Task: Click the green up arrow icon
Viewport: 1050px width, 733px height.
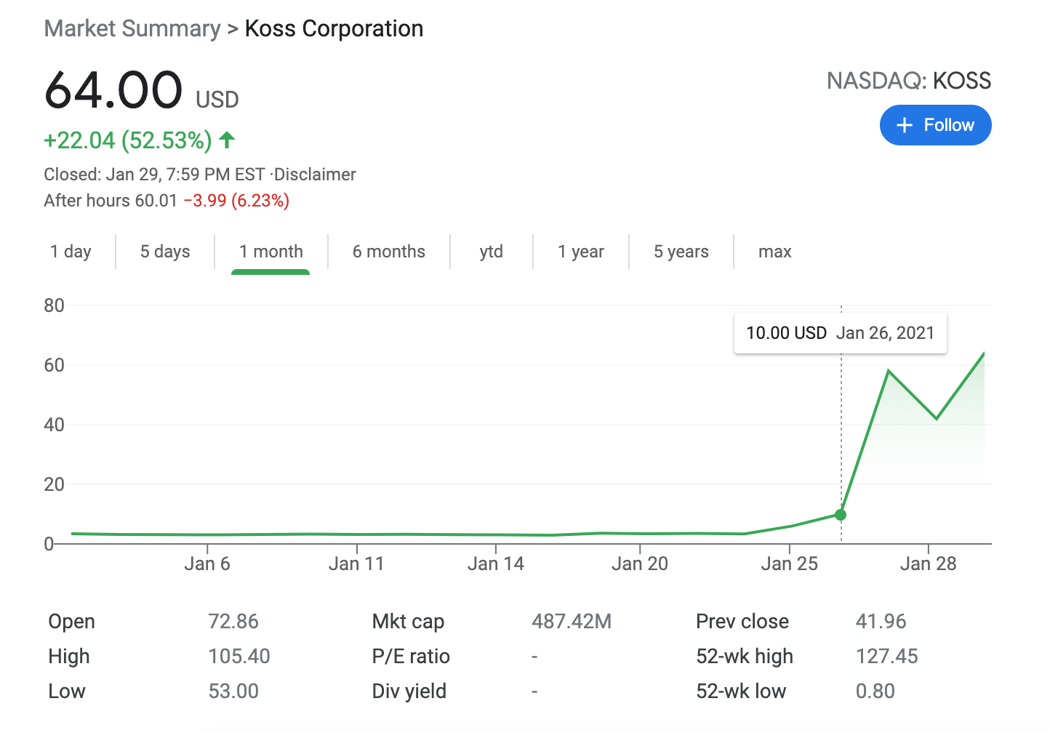Action: [227, 140]
